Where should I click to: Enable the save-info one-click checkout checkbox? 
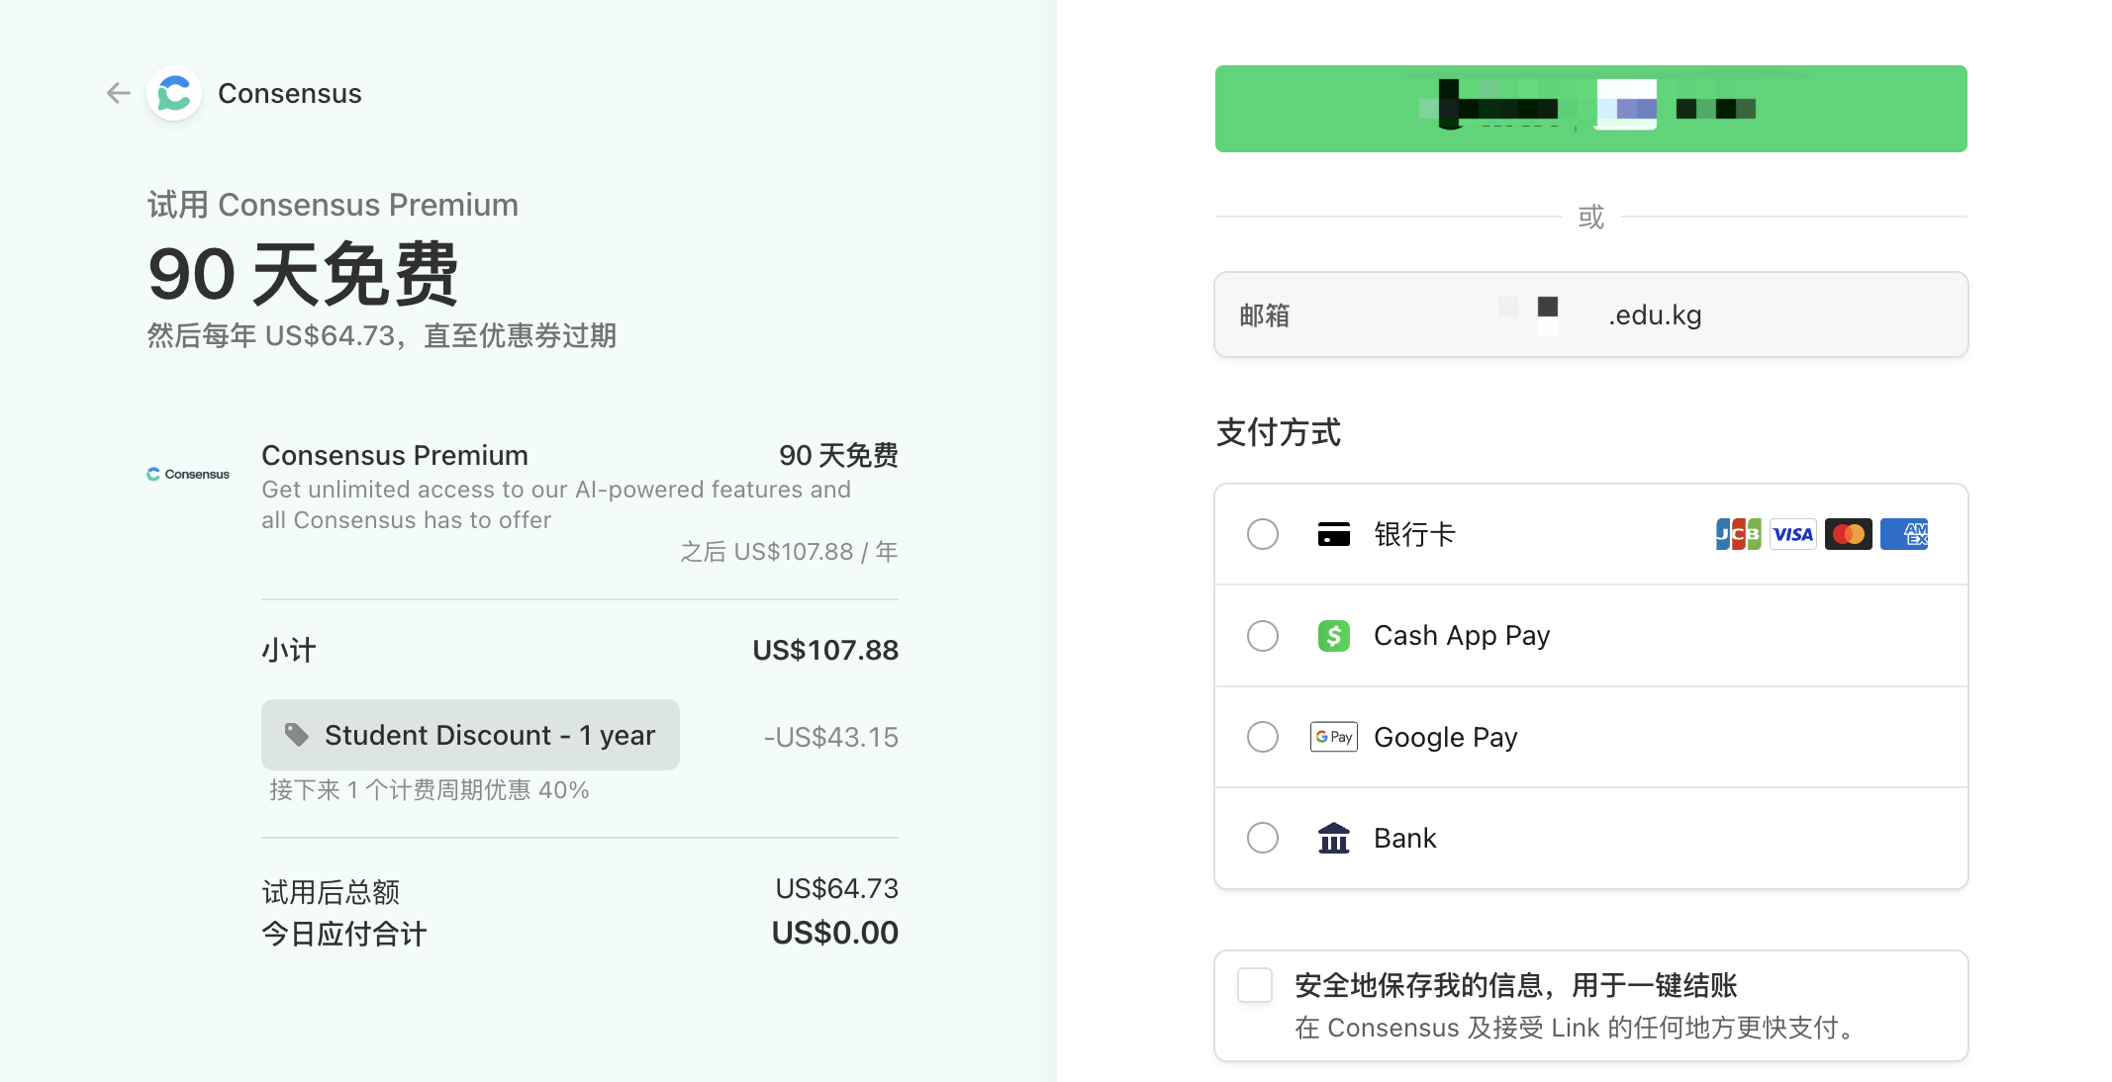point(1255,985)
